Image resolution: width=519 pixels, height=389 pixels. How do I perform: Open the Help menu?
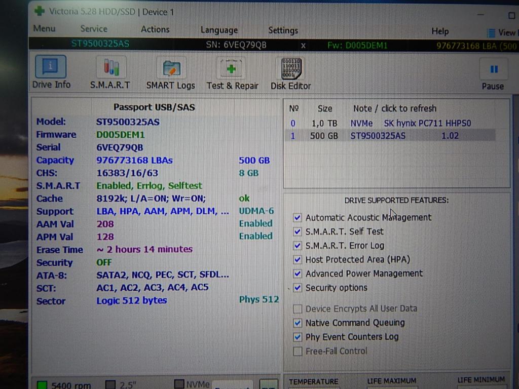click(440, 31)
